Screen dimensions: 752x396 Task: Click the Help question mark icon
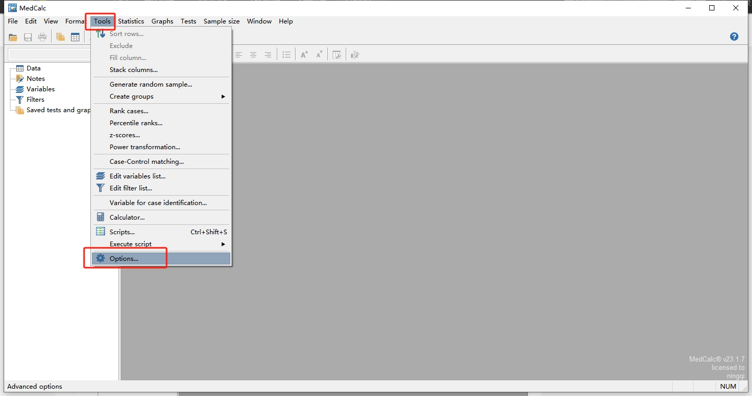pyautogui.click(x=734, y=37)
